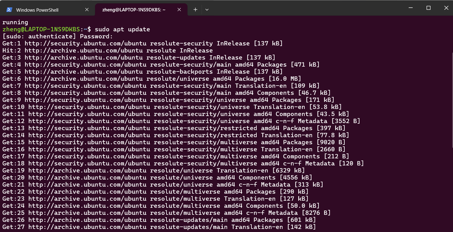The height and width of the screenshot is (232, 453).
Task: Click the "[sudo: authenticate] Password:" line
Action: [x=58, y=37]
